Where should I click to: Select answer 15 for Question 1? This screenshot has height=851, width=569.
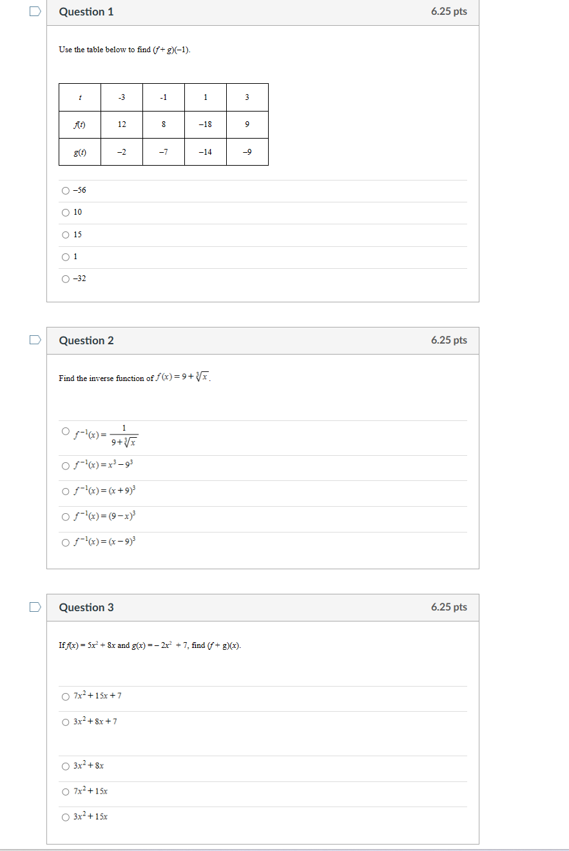pos(65,234)
